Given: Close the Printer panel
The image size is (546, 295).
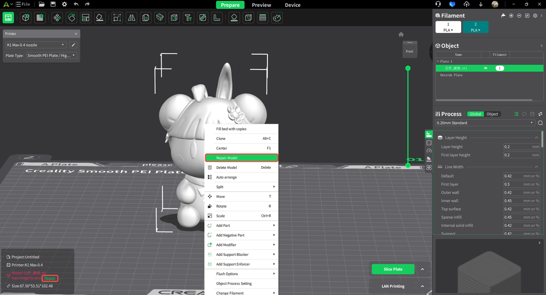Looking at the screenshot, I should pyautogui.click(x=76, y=34).
